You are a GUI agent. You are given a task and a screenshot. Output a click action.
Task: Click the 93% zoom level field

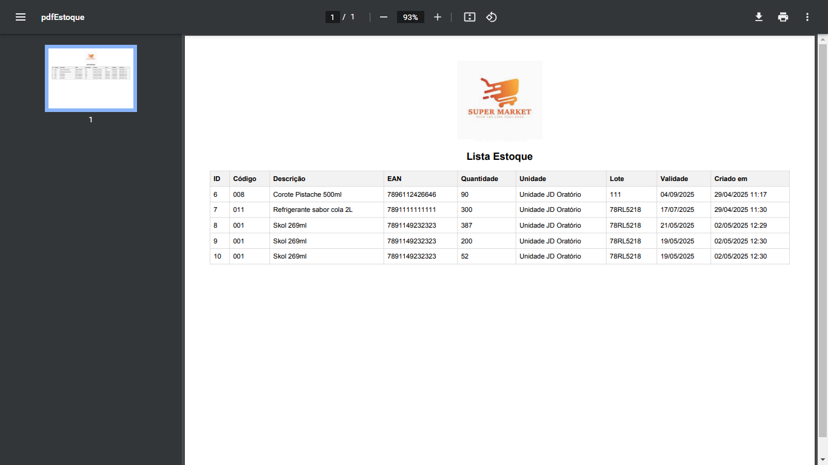coord(410,17)
